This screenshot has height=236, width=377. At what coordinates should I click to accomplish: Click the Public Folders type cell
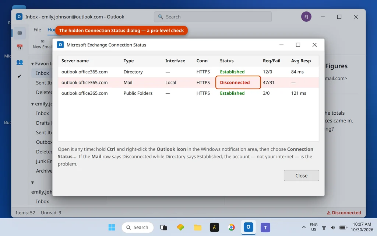click(138, 93)
